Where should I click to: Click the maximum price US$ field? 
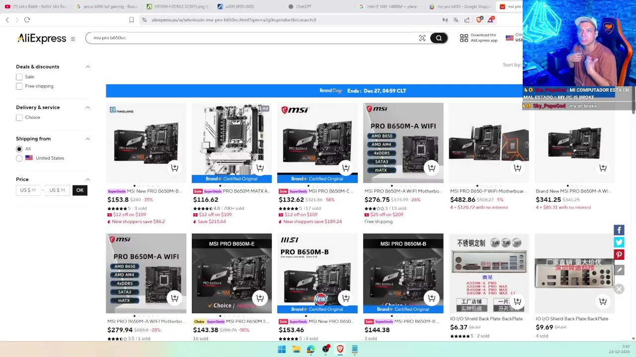pyautogui.click(x=57, y=190)
